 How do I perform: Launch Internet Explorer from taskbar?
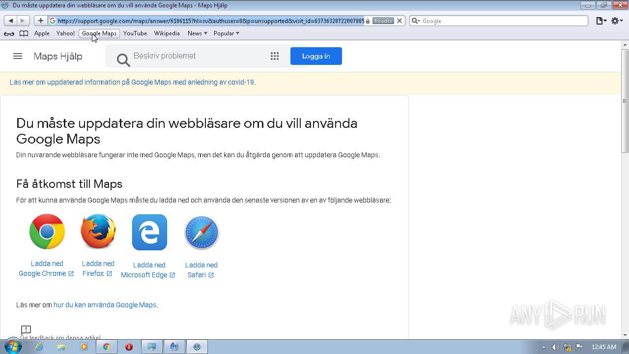pyautogui.click(x=39, y=347)
